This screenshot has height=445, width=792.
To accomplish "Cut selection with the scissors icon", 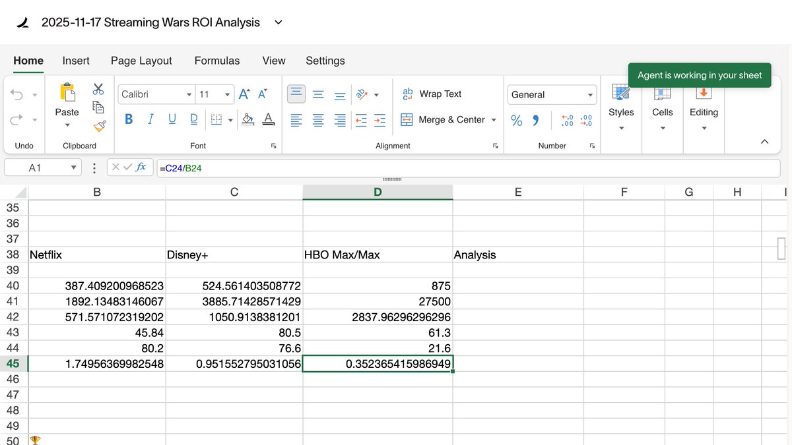I will point(98,89).
